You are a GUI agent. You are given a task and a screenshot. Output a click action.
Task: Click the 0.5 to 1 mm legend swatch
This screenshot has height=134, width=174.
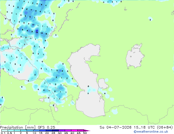coord(11,130)
